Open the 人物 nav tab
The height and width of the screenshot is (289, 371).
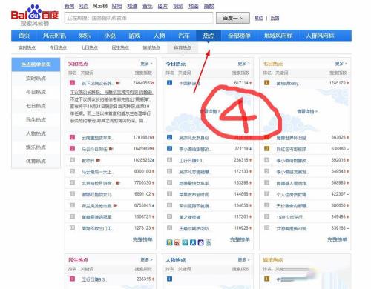(x=160, y=36)
